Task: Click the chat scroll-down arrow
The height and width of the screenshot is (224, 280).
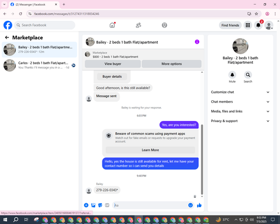Action: coord(202,197)
